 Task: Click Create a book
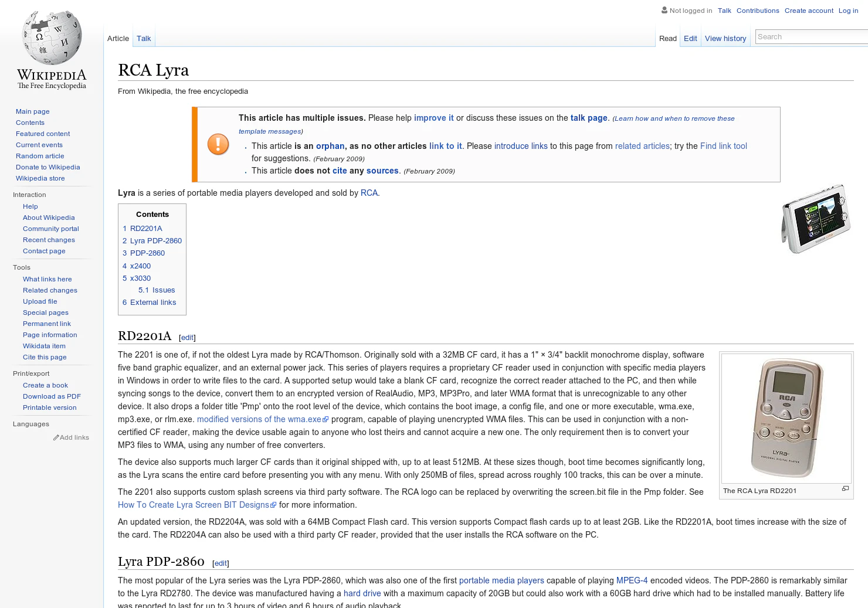[x=45, y=385]
